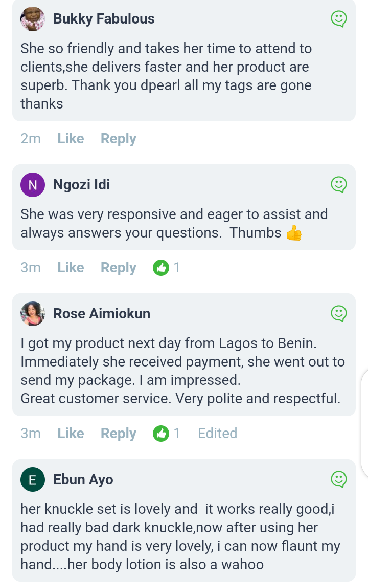Click smiley review icon on Ngozi Idi comment

click(338, 185)
